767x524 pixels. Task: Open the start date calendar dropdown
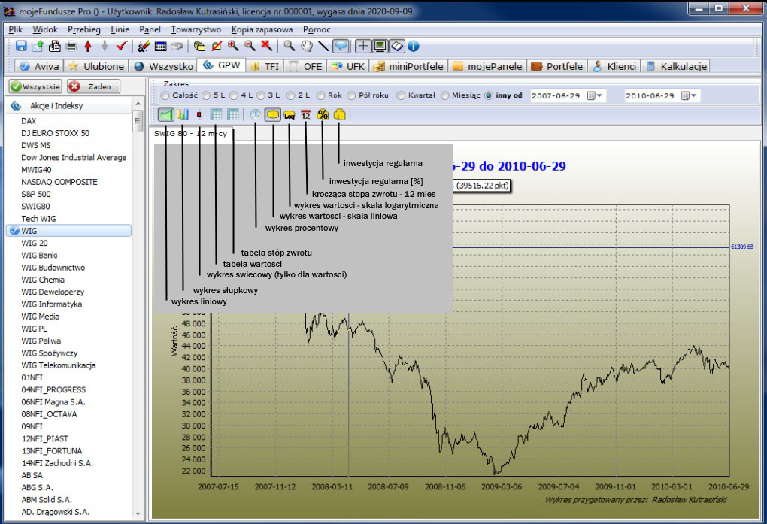coord(595,96)
